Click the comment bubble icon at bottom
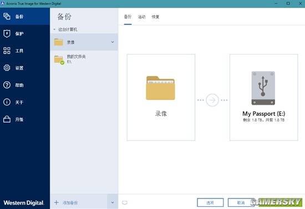 click(125, 203)
